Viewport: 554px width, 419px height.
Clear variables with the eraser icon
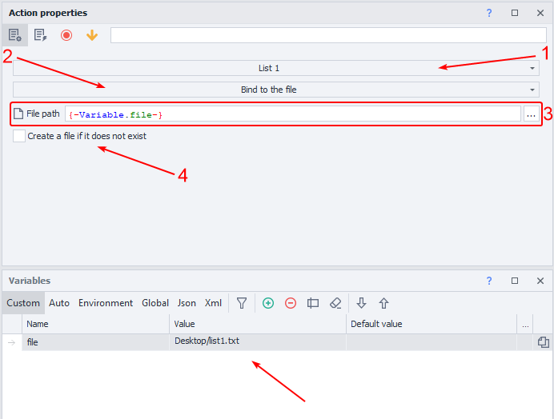(x=335, y=303)
